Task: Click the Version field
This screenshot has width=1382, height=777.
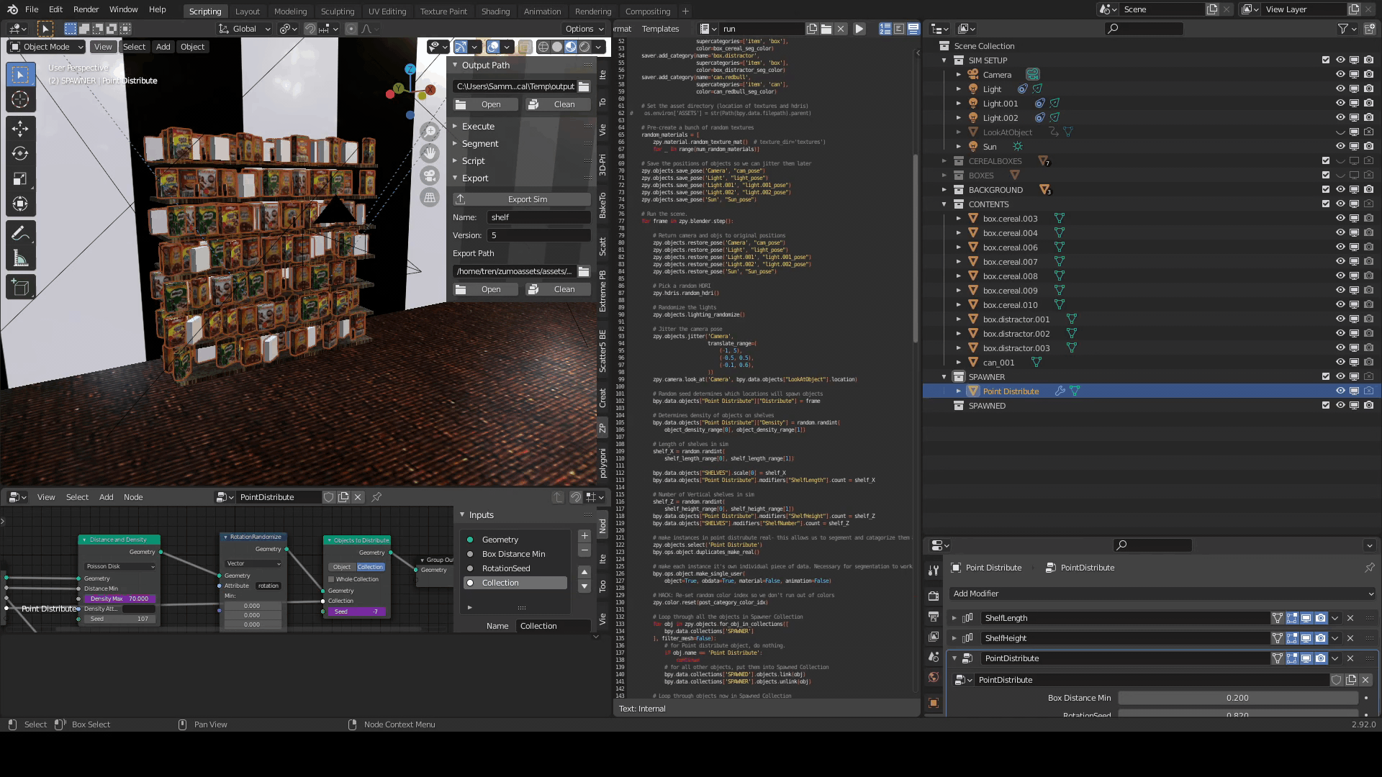Action: point(538,235)
